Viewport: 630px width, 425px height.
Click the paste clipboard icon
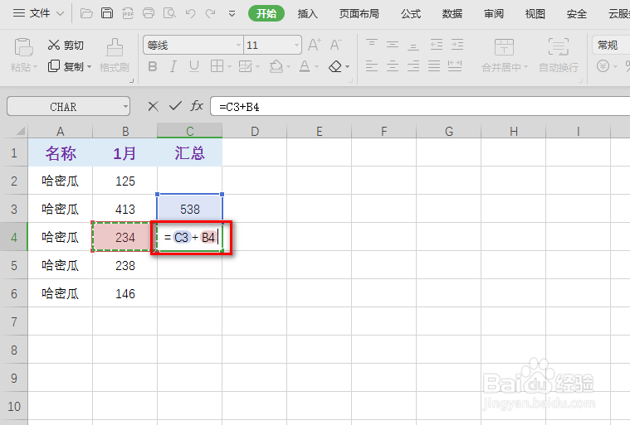tap(23, 47)
